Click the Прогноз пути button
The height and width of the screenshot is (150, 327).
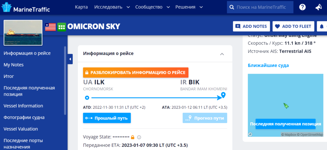point(205,118)
